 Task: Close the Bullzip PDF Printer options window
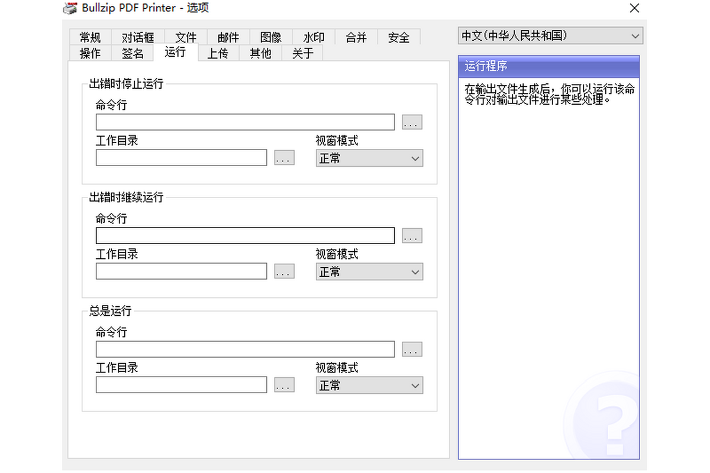634,8
